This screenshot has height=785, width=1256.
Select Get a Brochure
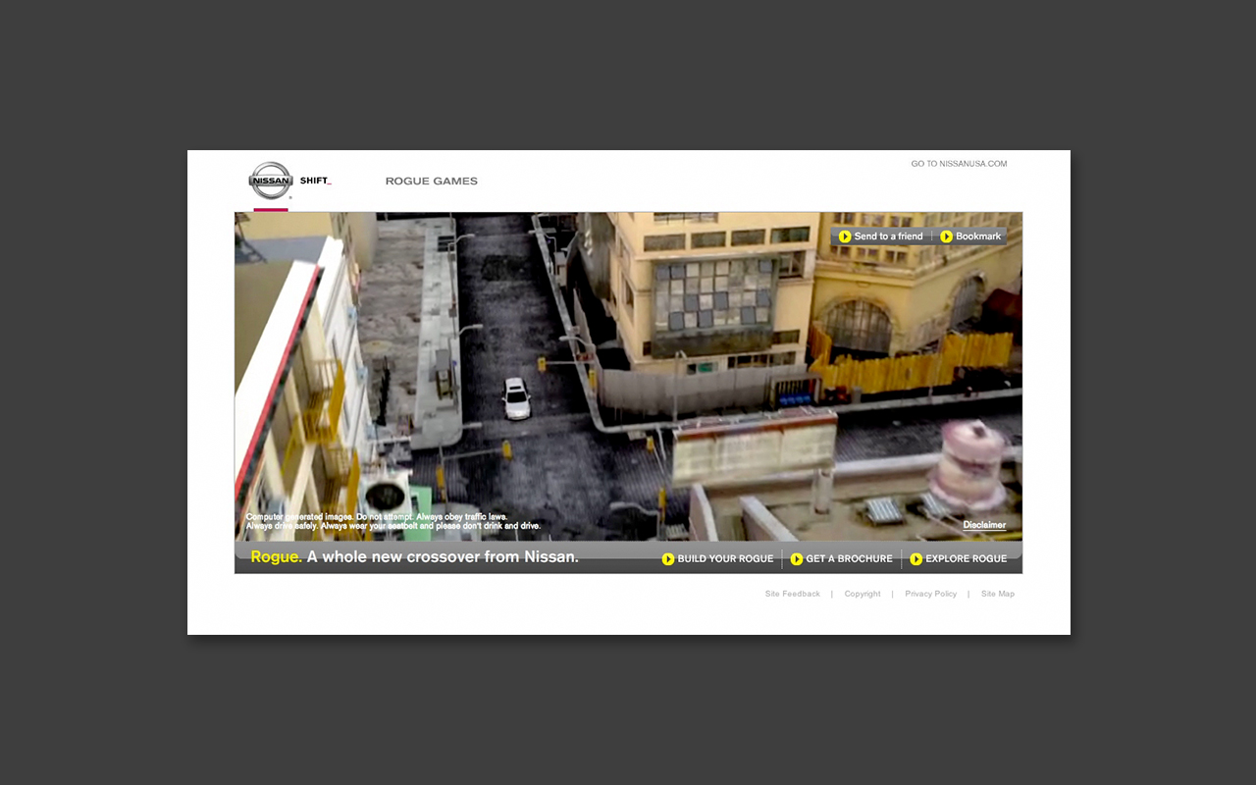(x=850, y=559)
